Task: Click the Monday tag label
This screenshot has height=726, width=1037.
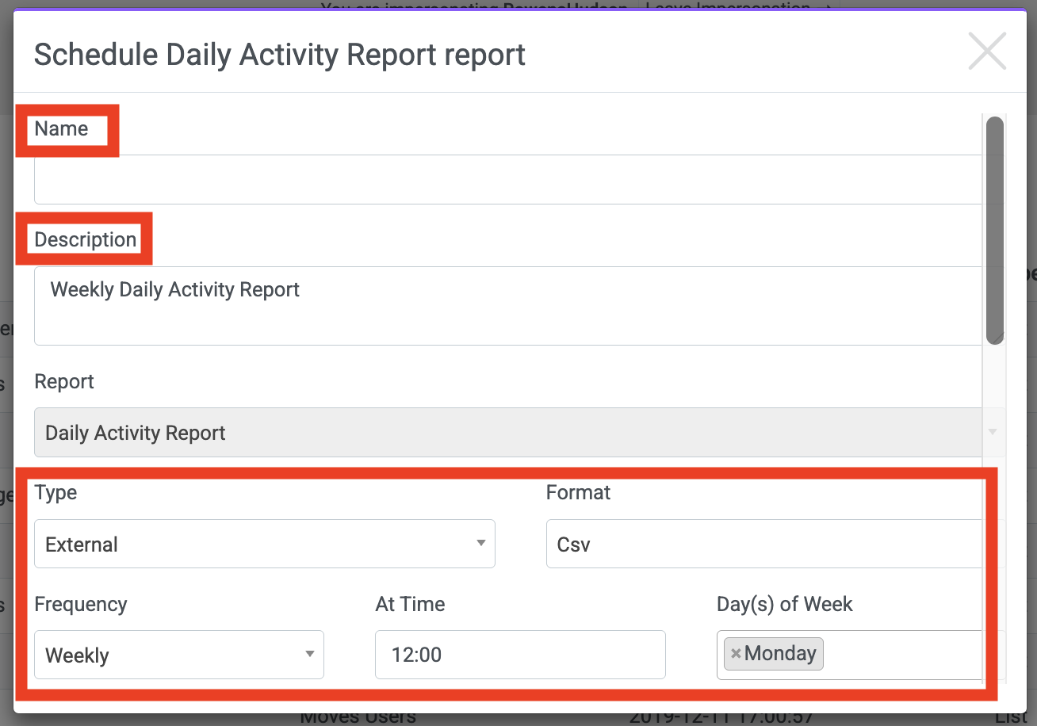Action: (780, 653)
